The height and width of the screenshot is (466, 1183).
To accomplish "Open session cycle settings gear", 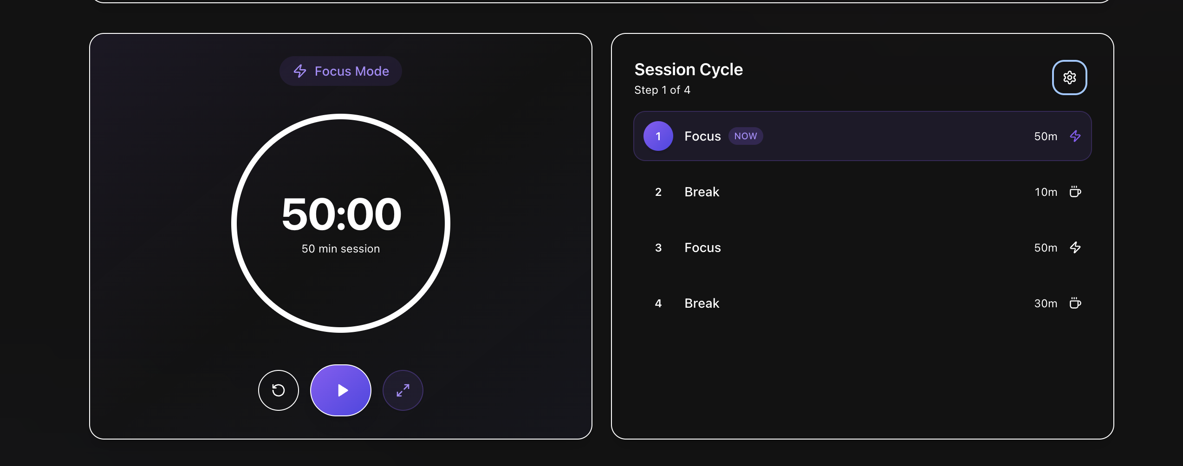I will (1069, 78).
